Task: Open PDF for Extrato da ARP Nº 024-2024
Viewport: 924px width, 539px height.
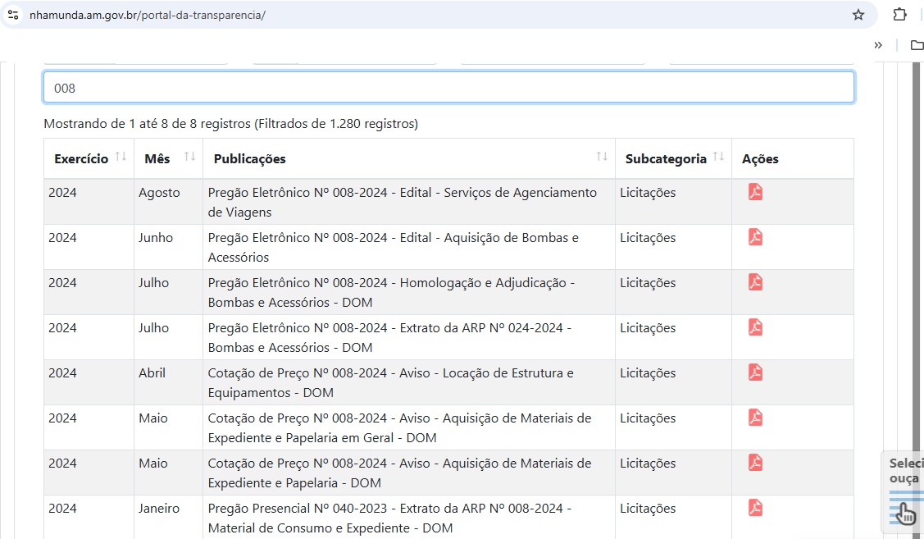Action: (x=755, y=327)
